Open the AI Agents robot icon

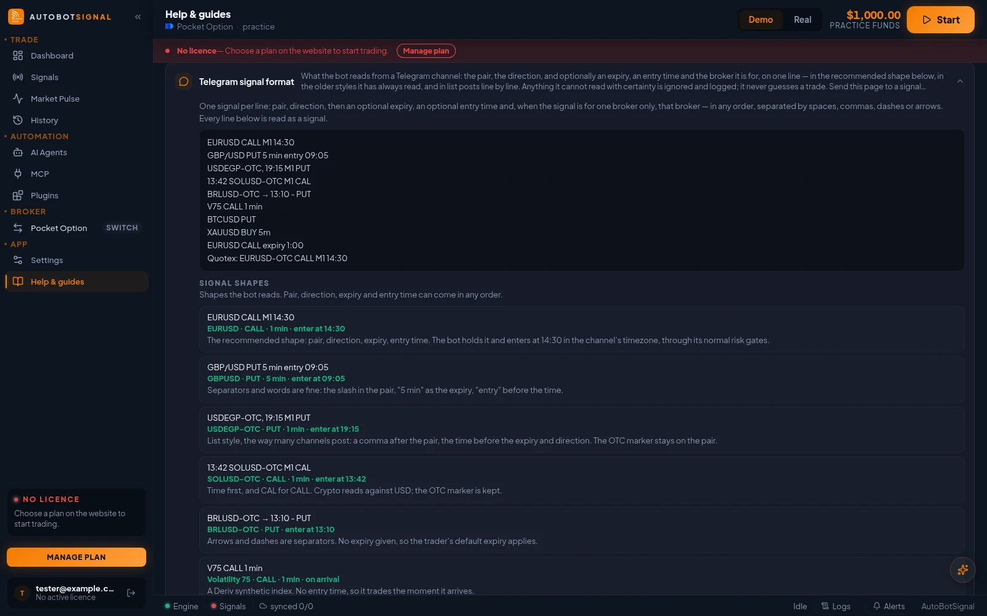(18, 152)
